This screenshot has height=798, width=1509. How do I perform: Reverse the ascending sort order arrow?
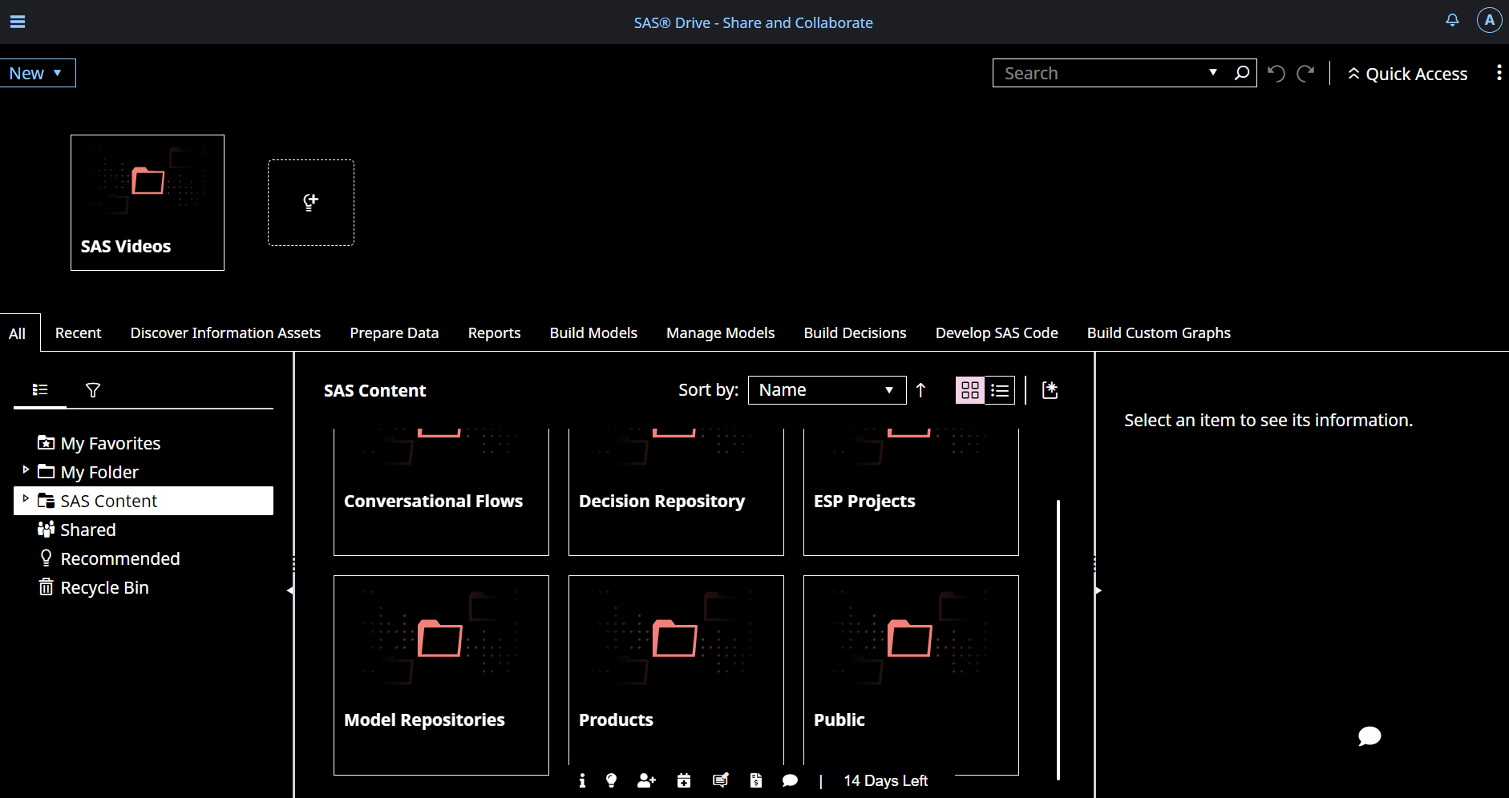pos(920,390)
